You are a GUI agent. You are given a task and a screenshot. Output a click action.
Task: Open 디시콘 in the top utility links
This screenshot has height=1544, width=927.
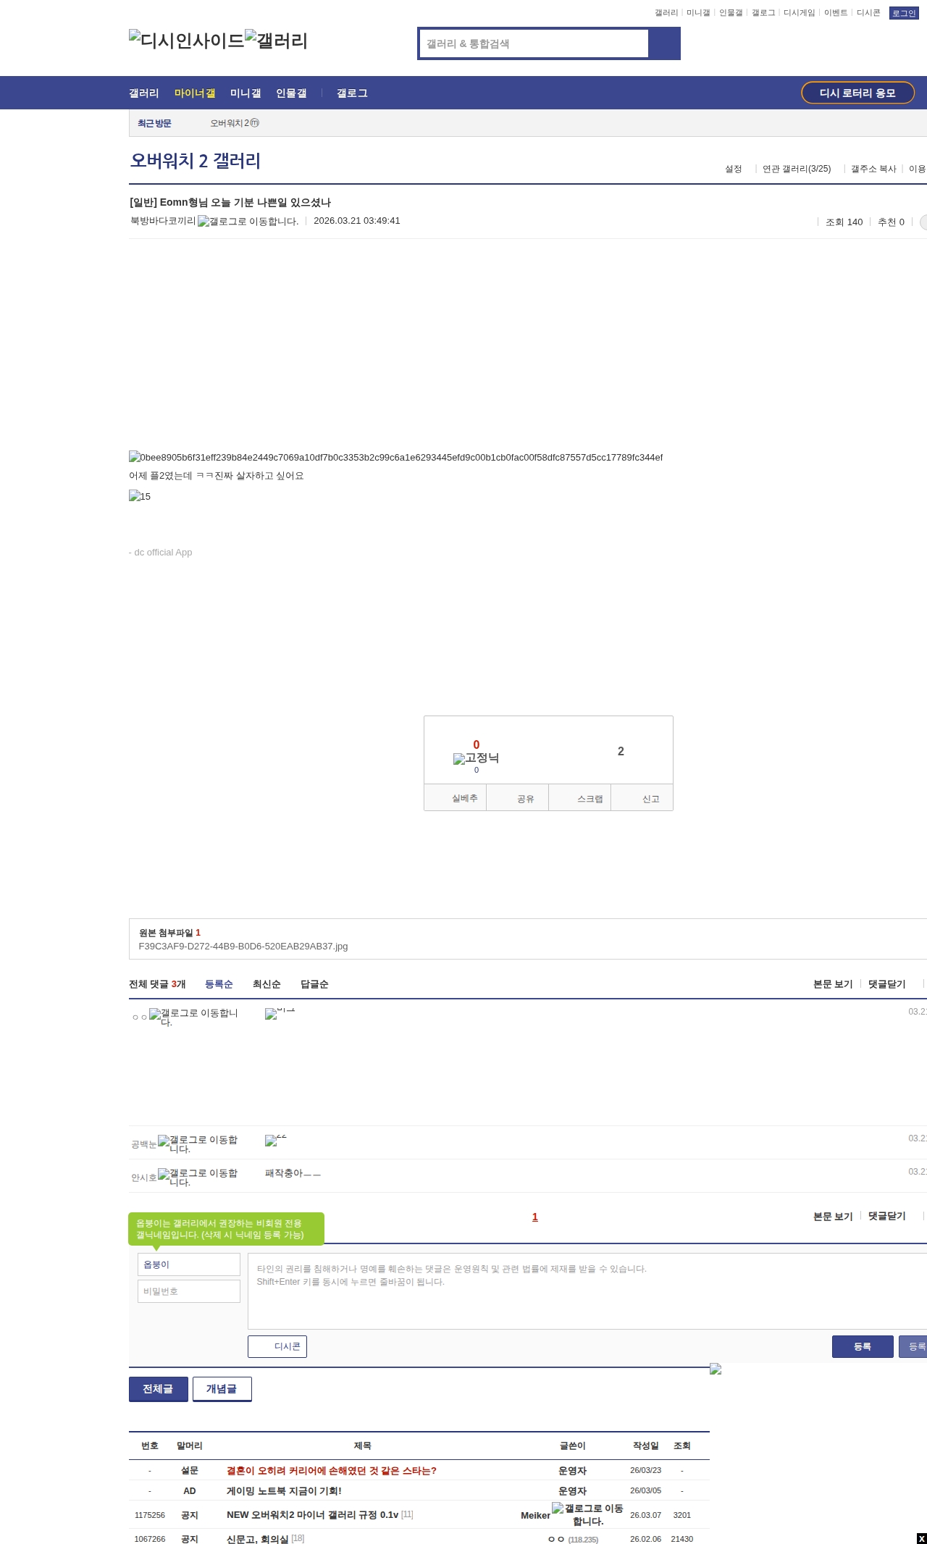point(868,13)
